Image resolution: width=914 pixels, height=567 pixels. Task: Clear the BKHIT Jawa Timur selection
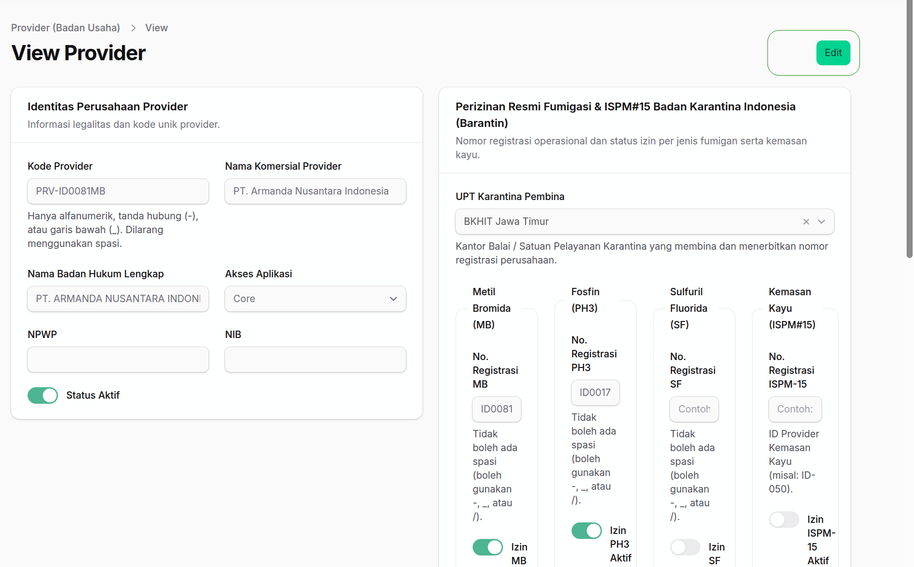coord(806,222)
